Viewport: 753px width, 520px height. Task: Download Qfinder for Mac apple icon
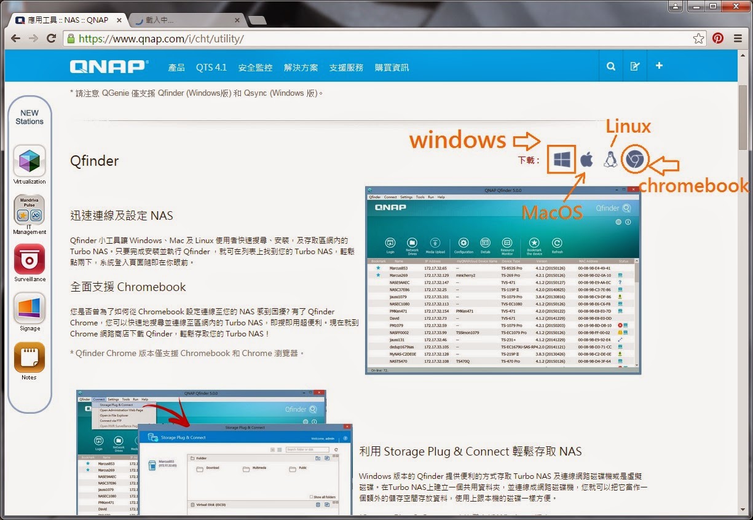586,160
